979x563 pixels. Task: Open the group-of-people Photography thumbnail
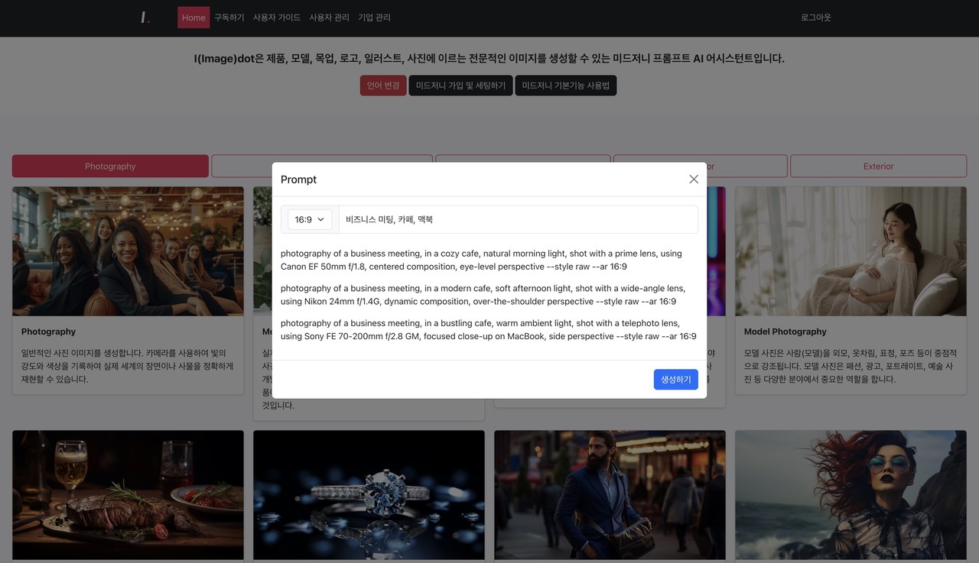128,251
